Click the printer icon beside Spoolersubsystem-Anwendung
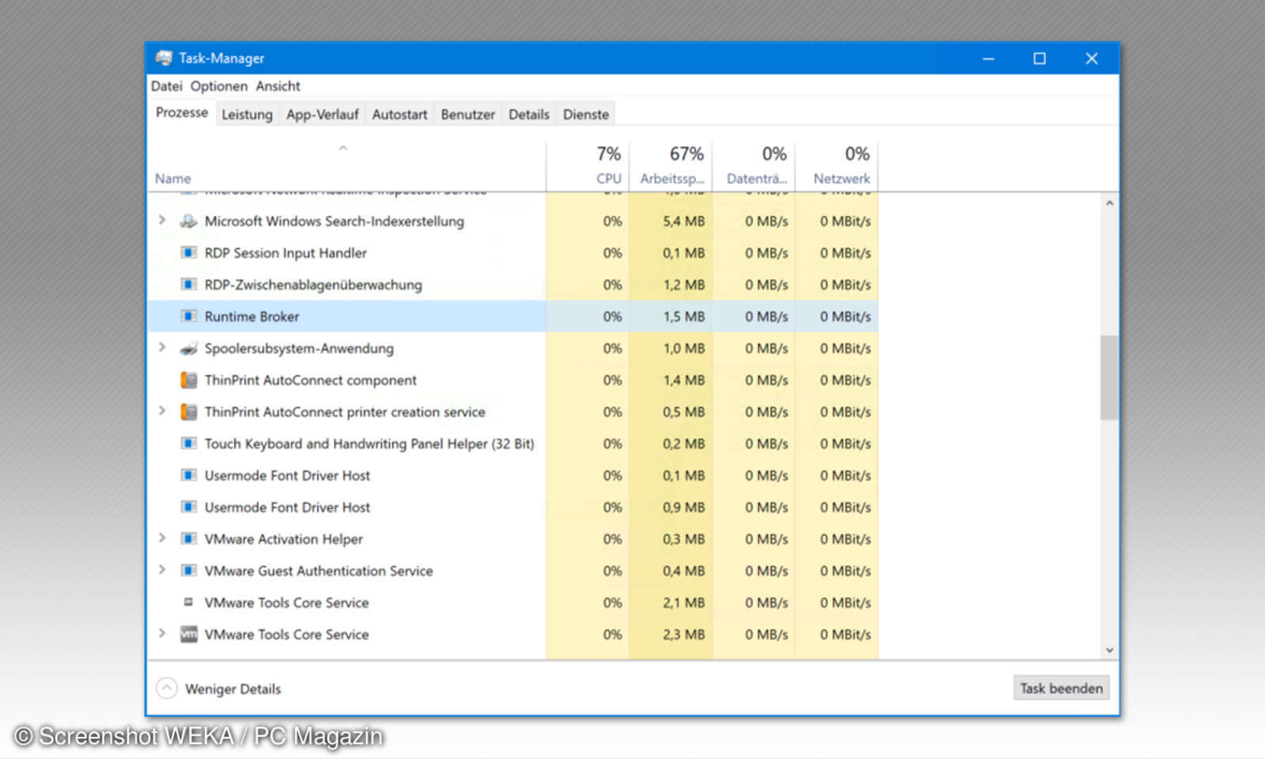 click(x=189, y=348)
